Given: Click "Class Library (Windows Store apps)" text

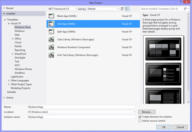Looking at the screenshot, I should tap(76, 39).
